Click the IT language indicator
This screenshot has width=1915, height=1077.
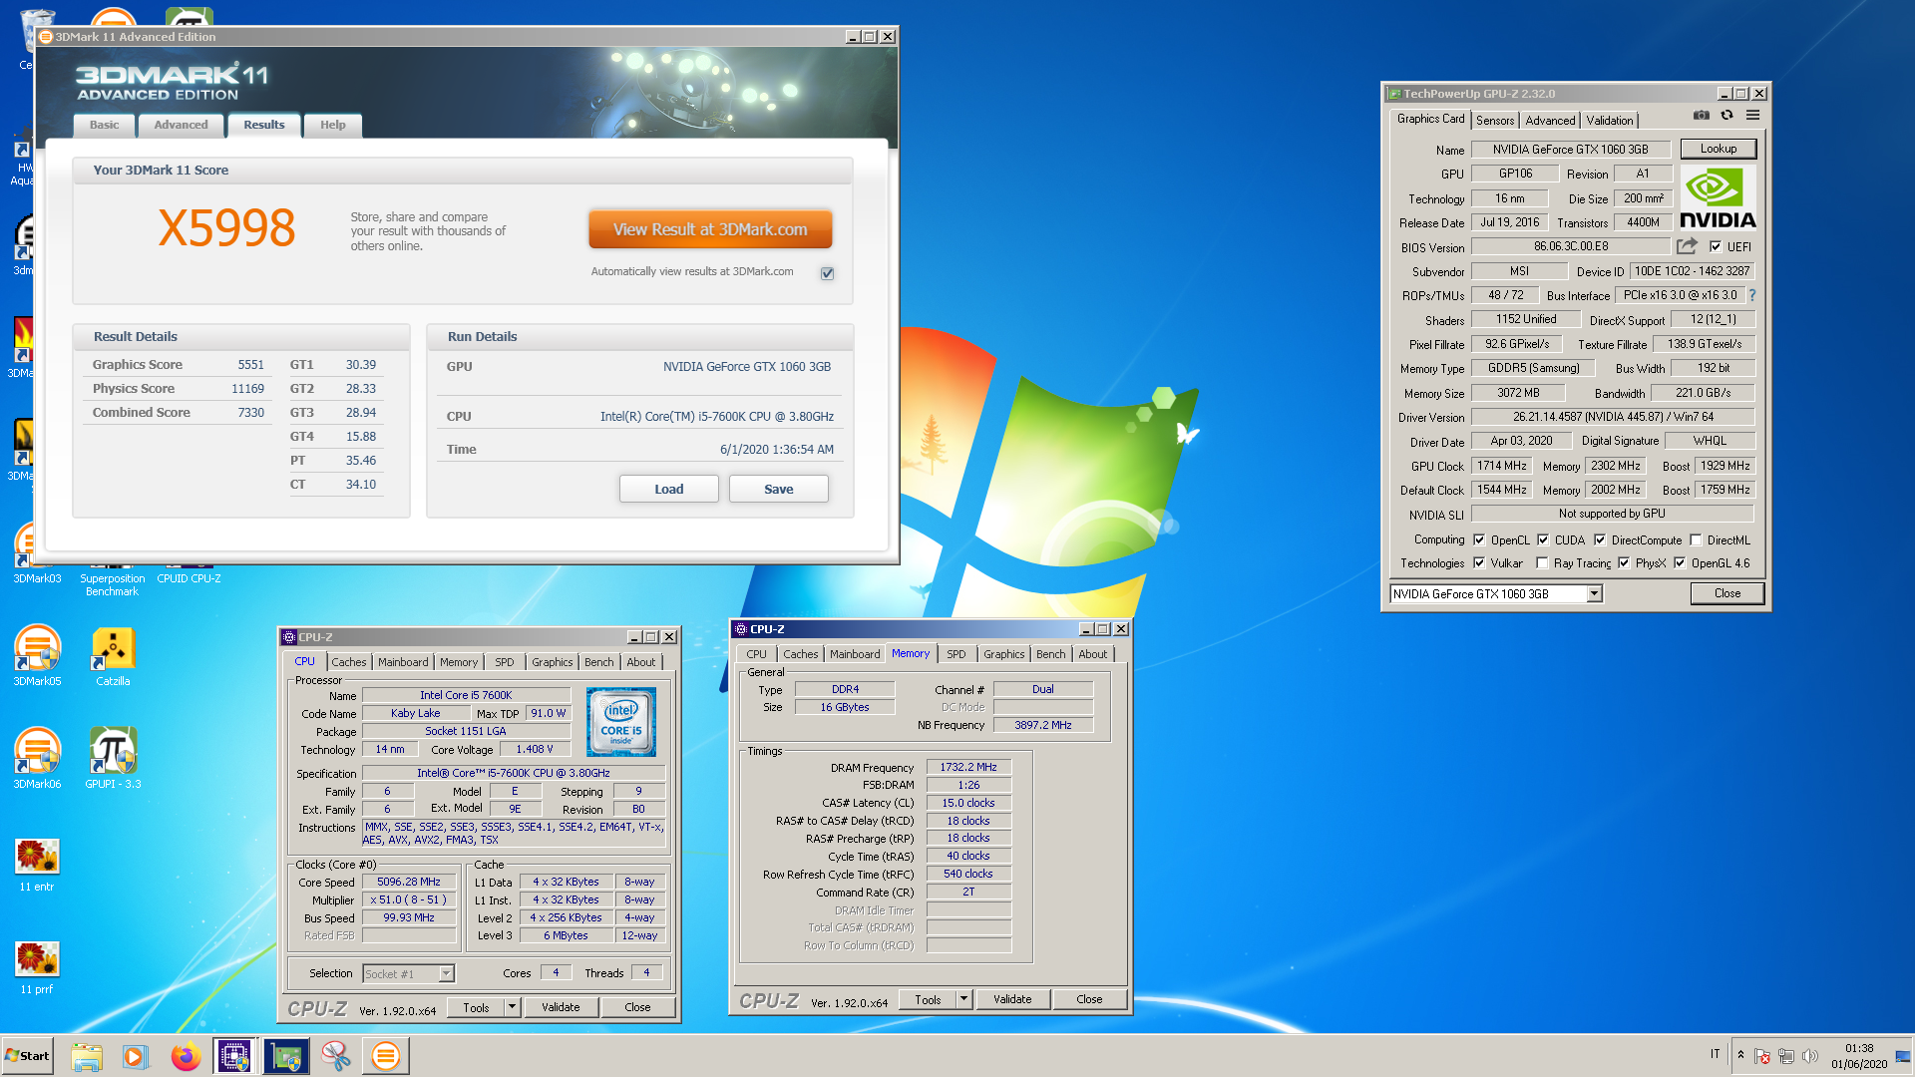[1715, 1054]
